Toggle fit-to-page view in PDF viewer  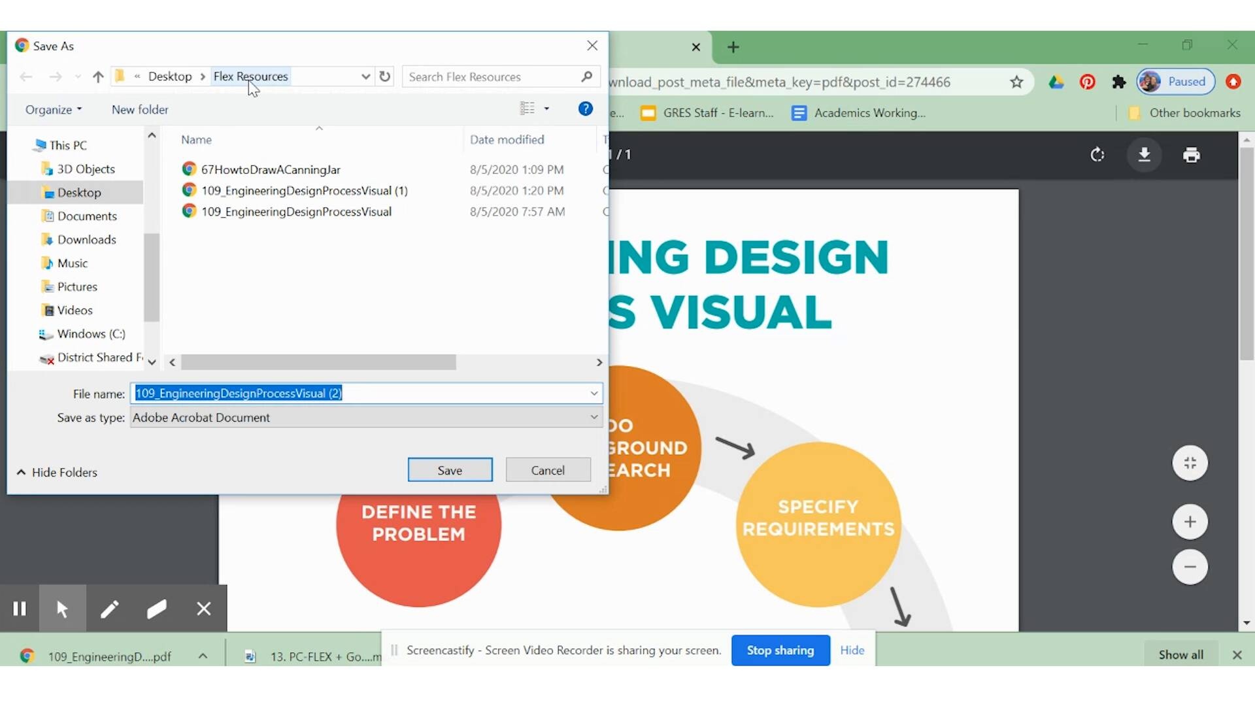click(x=1190, y=463)
